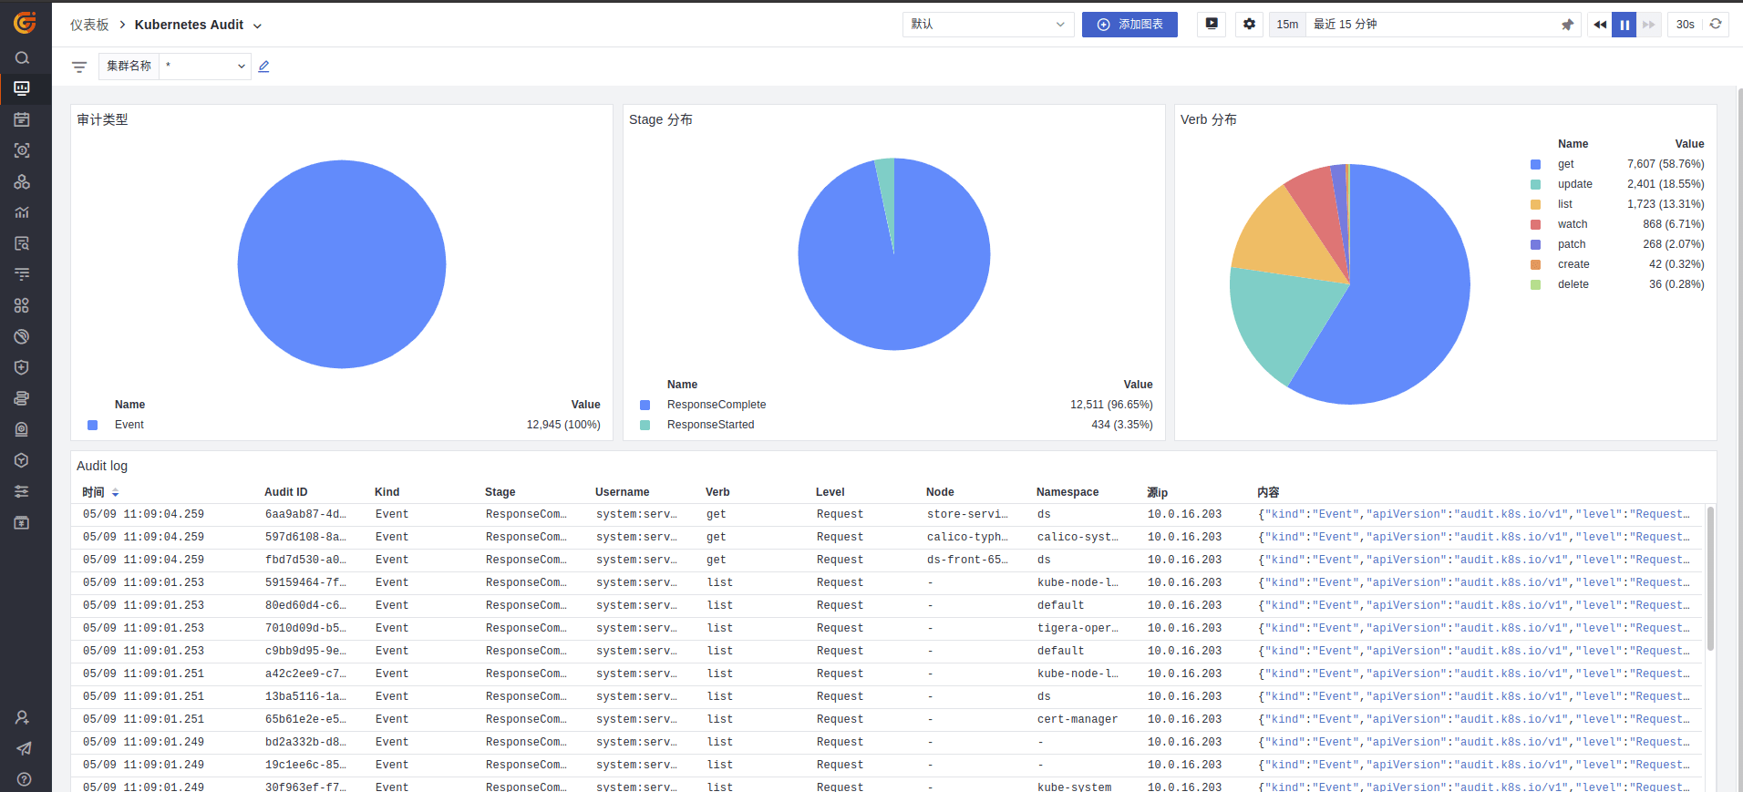Open the help question mark icon
The image size is (1743, 792).
tap(24, 779)
